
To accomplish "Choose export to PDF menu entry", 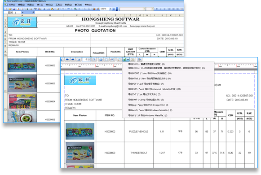I will (146, 84).
